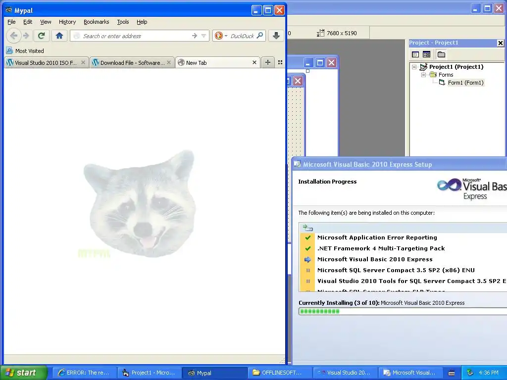Open the Windows start menu
The width and height of the screenshot is (507, 380).
(24, 373)
